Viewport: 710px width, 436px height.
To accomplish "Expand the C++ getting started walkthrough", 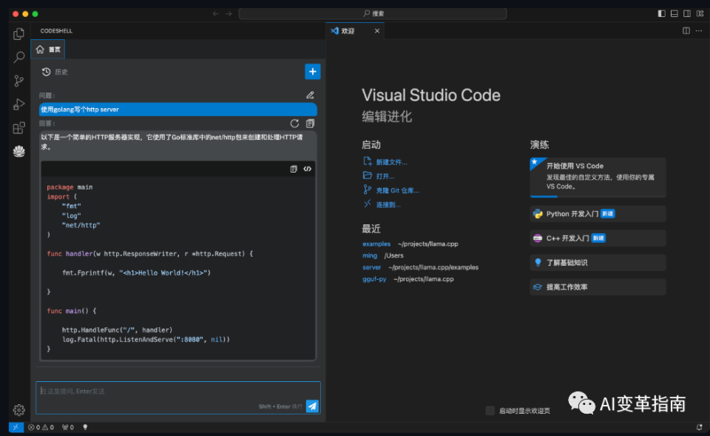I will 598,238.
